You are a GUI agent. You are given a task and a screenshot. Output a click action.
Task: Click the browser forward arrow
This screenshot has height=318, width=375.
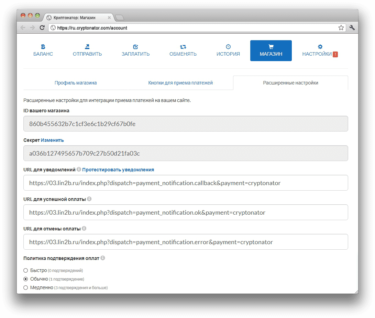32,28
